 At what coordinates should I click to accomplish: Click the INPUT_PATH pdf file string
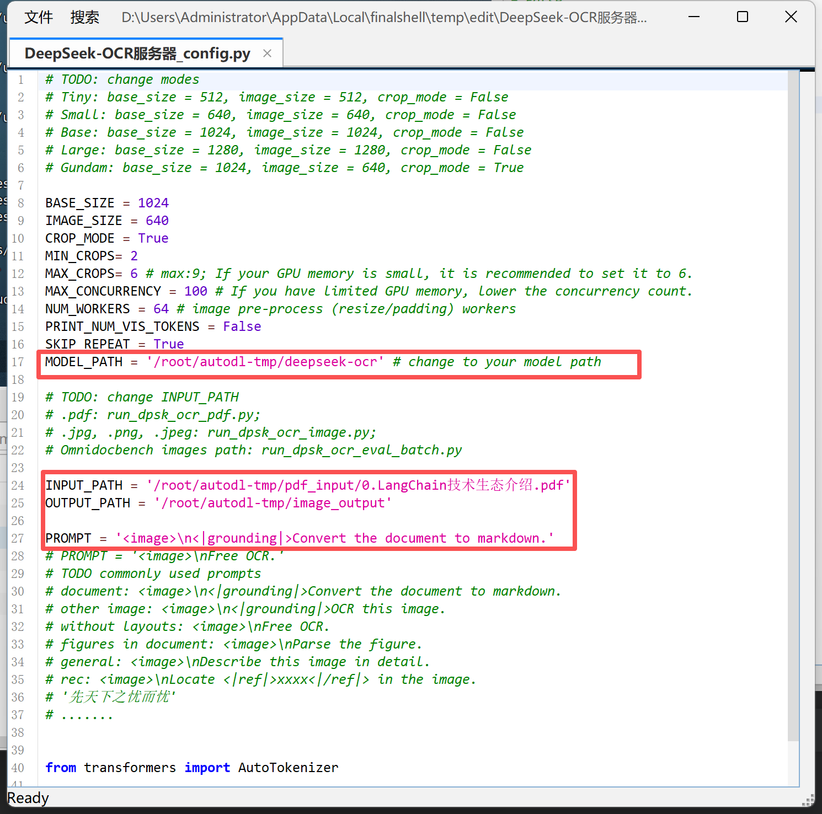tap(358, 485)
